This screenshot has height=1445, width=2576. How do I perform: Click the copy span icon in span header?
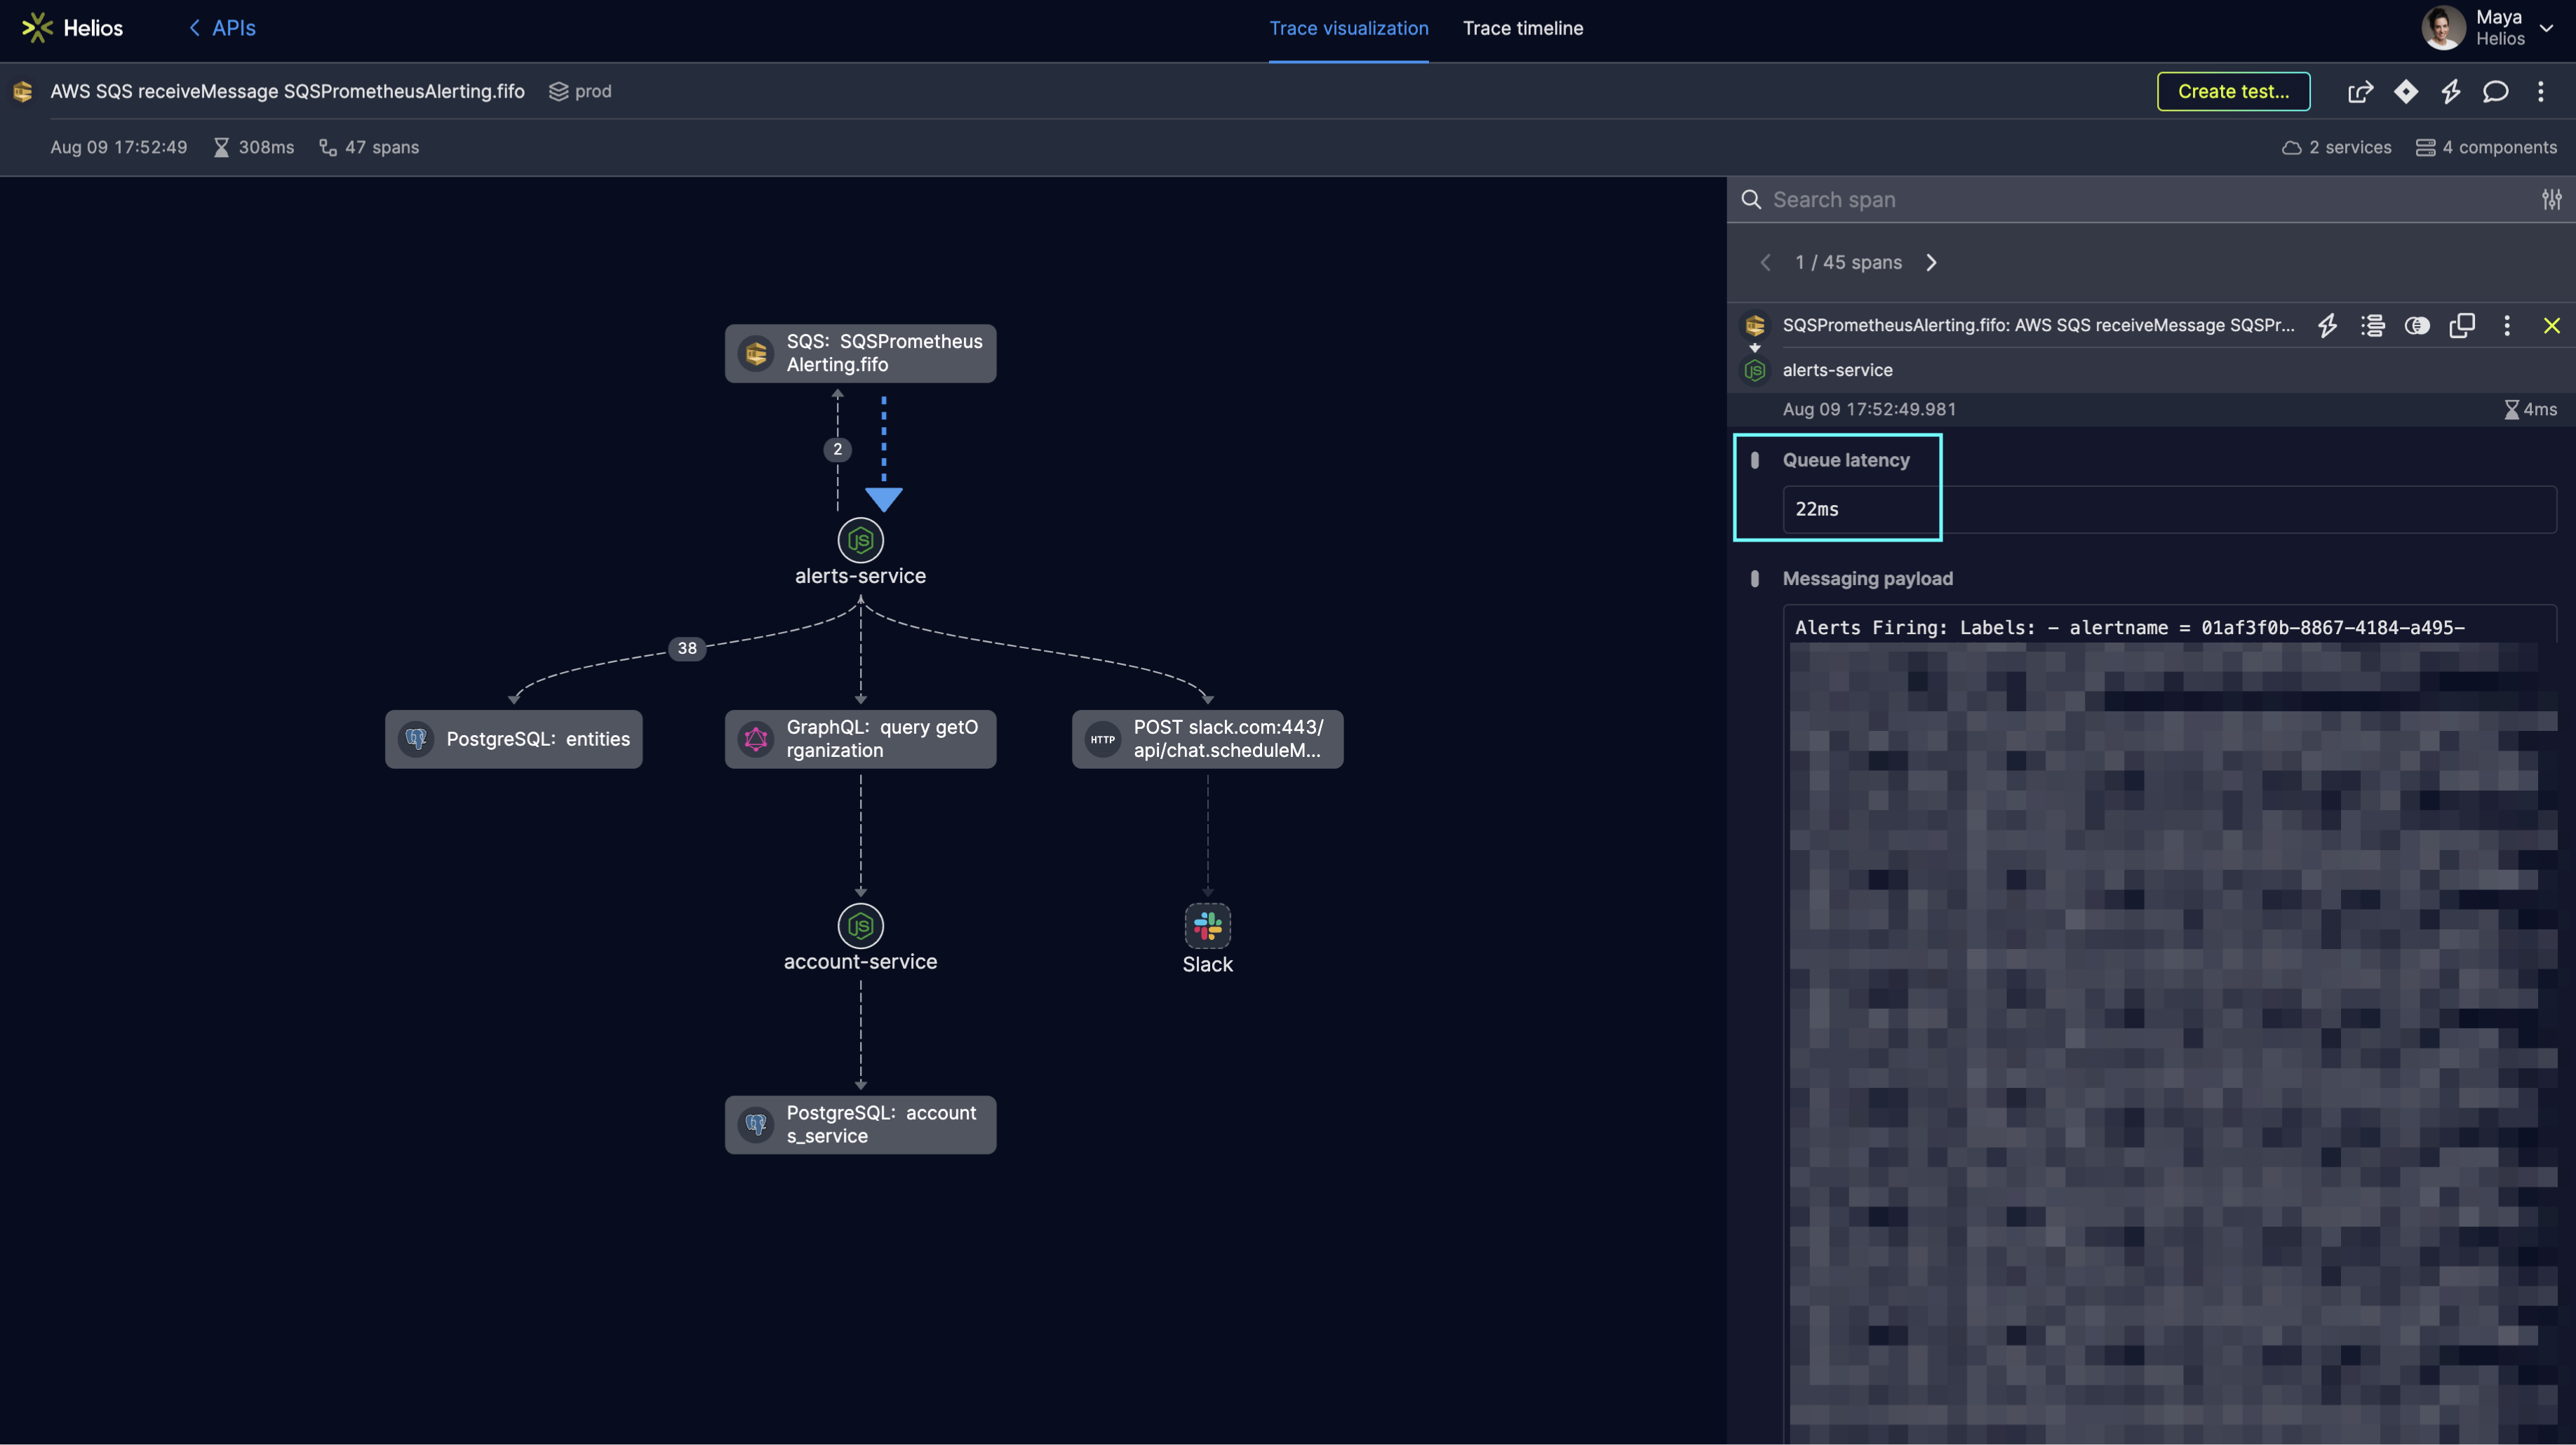point(2462,326)
